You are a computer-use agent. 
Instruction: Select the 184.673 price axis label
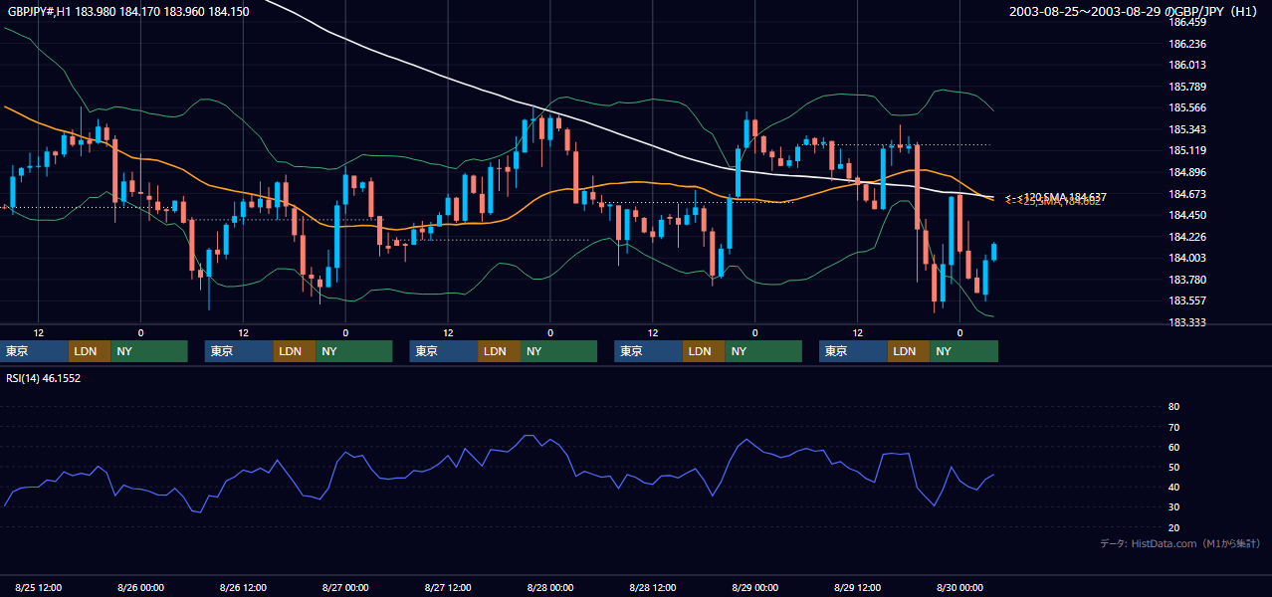click(x=1187, y=194)
